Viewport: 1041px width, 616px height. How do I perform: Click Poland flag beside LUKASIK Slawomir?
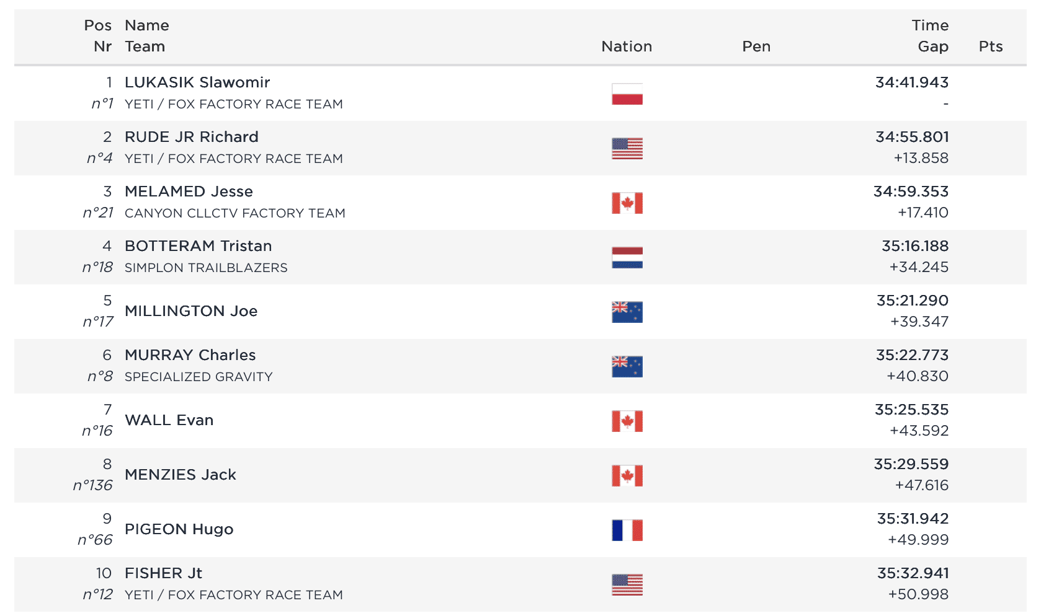click(627, 94)
